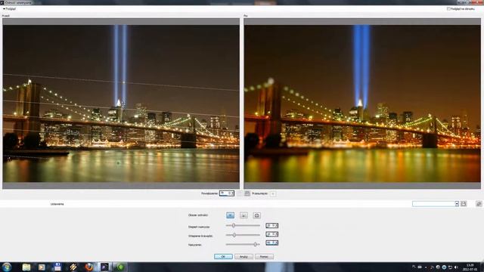
Task: Click the PaintShop taskbar icon
Action: (104, 267)
